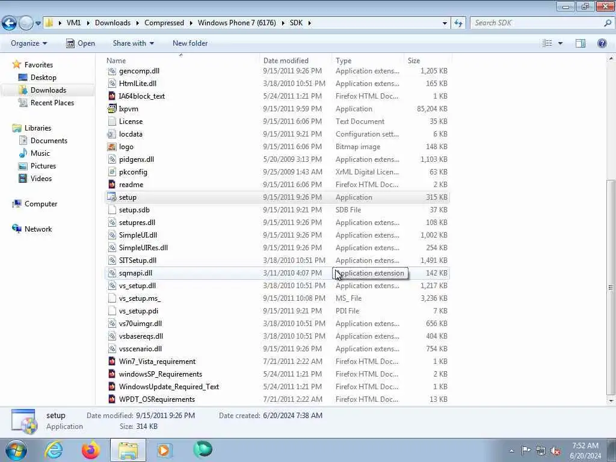Select the IA64block_text Firefox HTML icon
The width and height of the screenshot is (616, 462).
[112, 96]
